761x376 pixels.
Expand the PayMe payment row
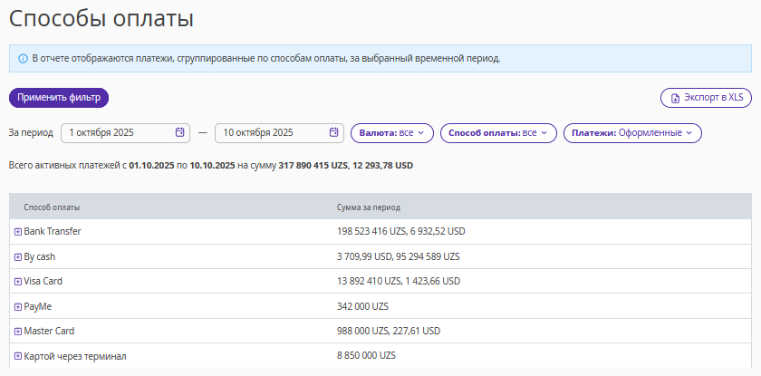(18, 306)
